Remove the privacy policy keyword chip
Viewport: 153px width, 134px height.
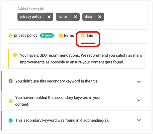click(49, 17)
